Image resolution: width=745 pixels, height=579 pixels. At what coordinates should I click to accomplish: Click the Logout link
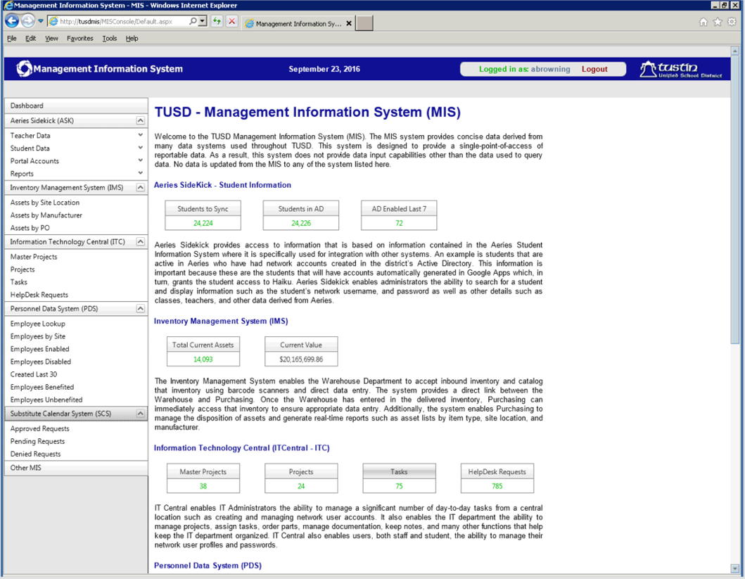(x=594, y=69)
